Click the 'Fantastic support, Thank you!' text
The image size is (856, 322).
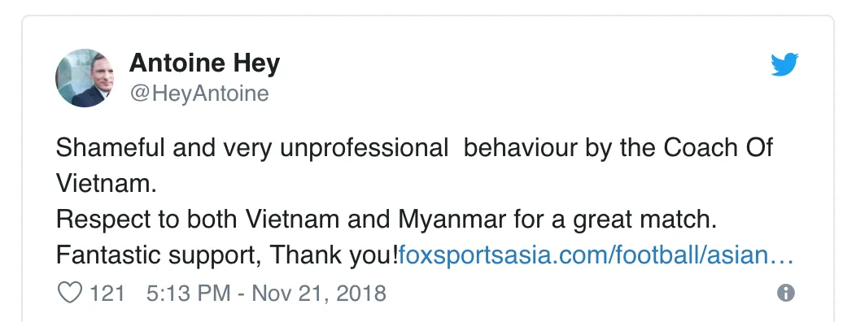pos(227,255)
